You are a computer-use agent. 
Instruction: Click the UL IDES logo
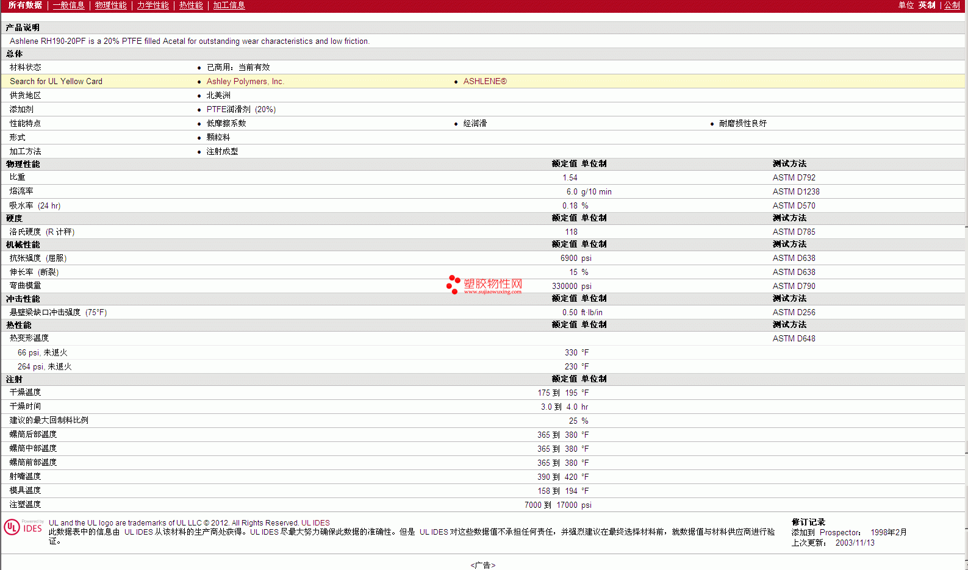24,527
